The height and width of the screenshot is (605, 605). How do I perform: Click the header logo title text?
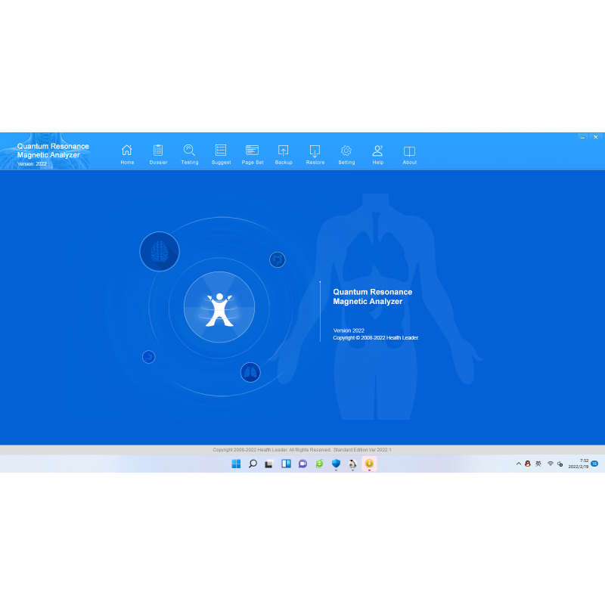(x=53, y=150)
